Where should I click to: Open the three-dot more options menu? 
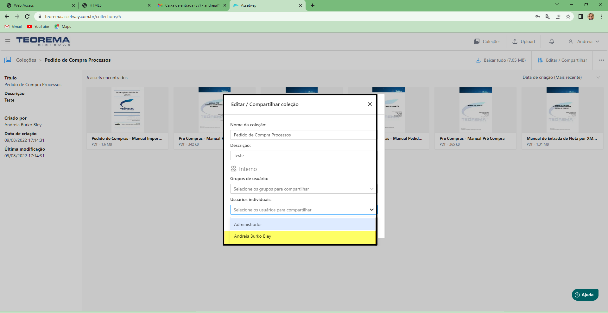point(601,60)
